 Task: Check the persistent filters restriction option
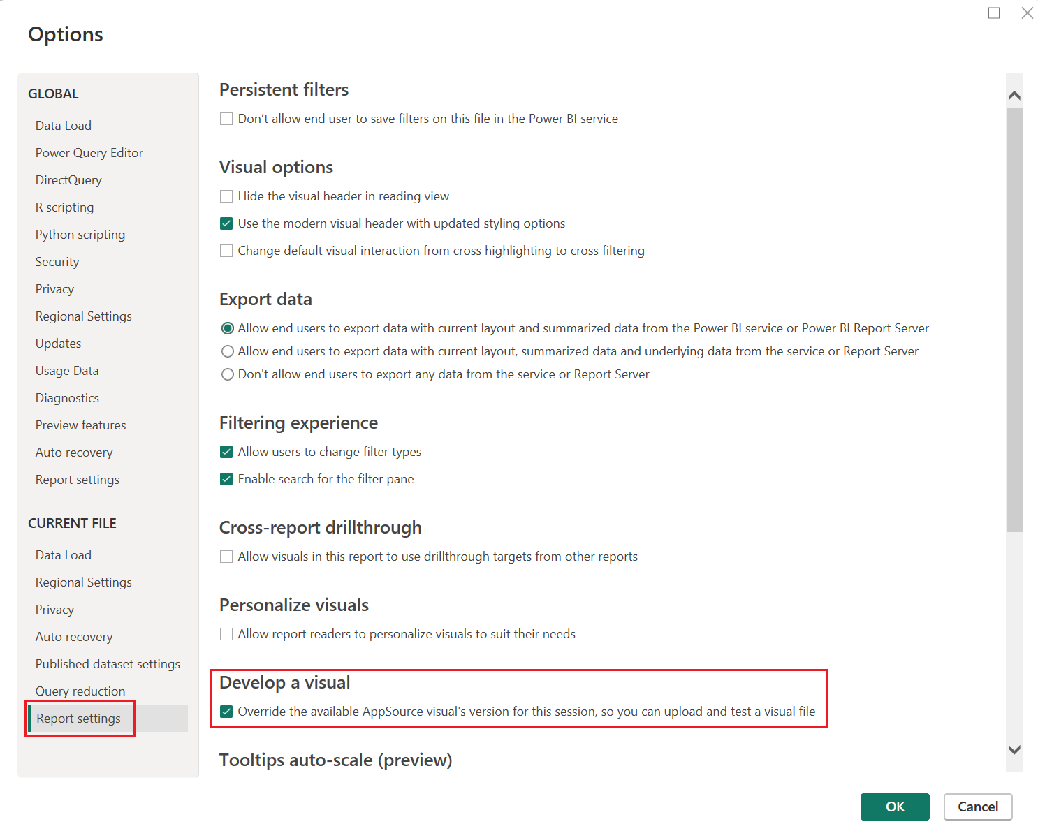(226, 119)
